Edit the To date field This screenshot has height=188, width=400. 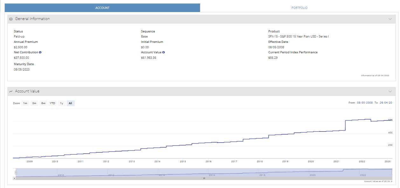point(386,103)
